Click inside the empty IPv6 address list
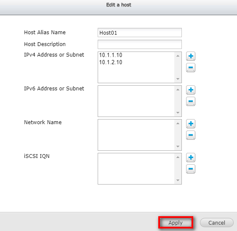Image resolution: width=237 pixels, height=231 pixels. [136, 101]
